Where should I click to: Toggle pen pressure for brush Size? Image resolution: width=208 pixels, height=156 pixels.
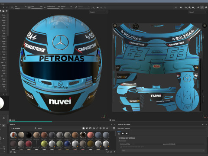[29, 7]
